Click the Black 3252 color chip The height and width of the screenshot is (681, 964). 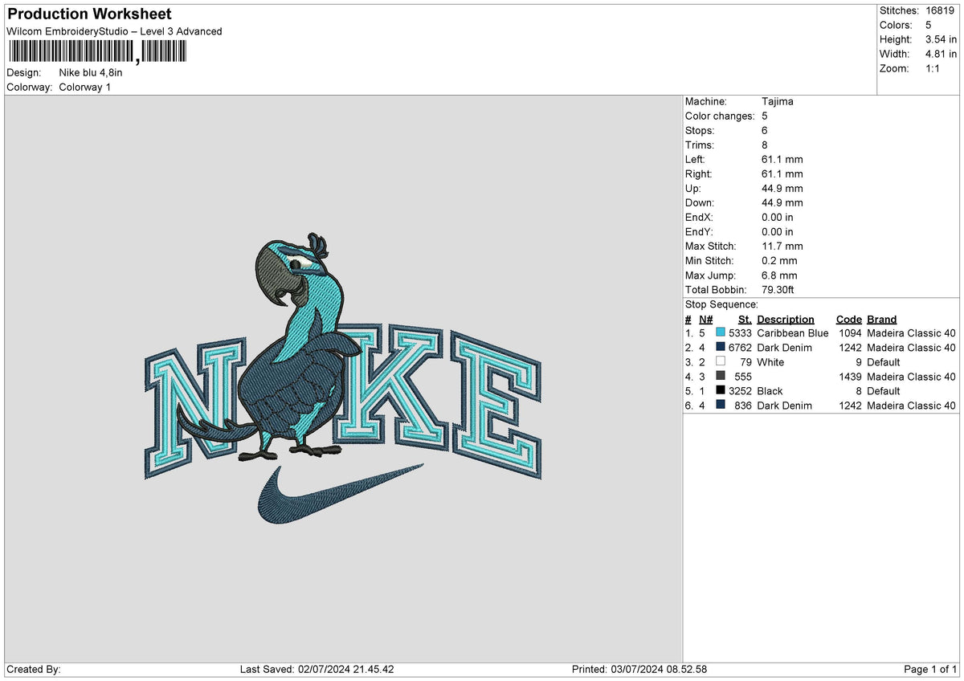click(x=719, y=391)
